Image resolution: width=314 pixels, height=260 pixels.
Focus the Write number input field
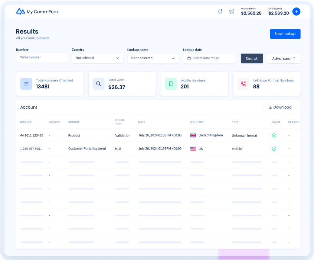pyautogui.click(x=42, y=58)
